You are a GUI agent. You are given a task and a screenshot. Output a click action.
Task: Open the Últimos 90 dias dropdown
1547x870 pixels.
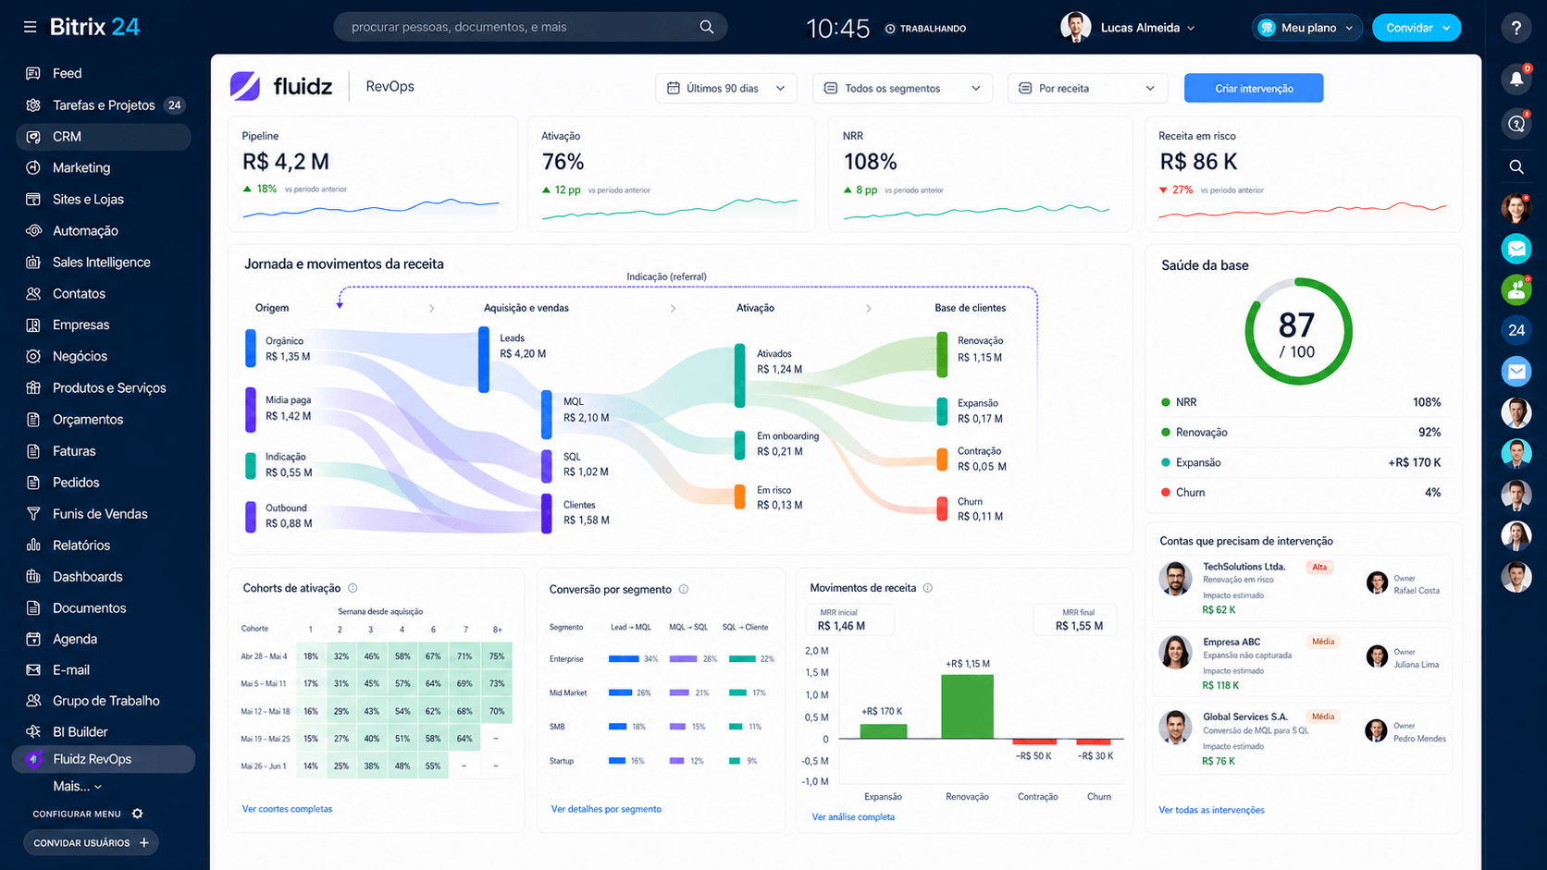coord(726,88)
